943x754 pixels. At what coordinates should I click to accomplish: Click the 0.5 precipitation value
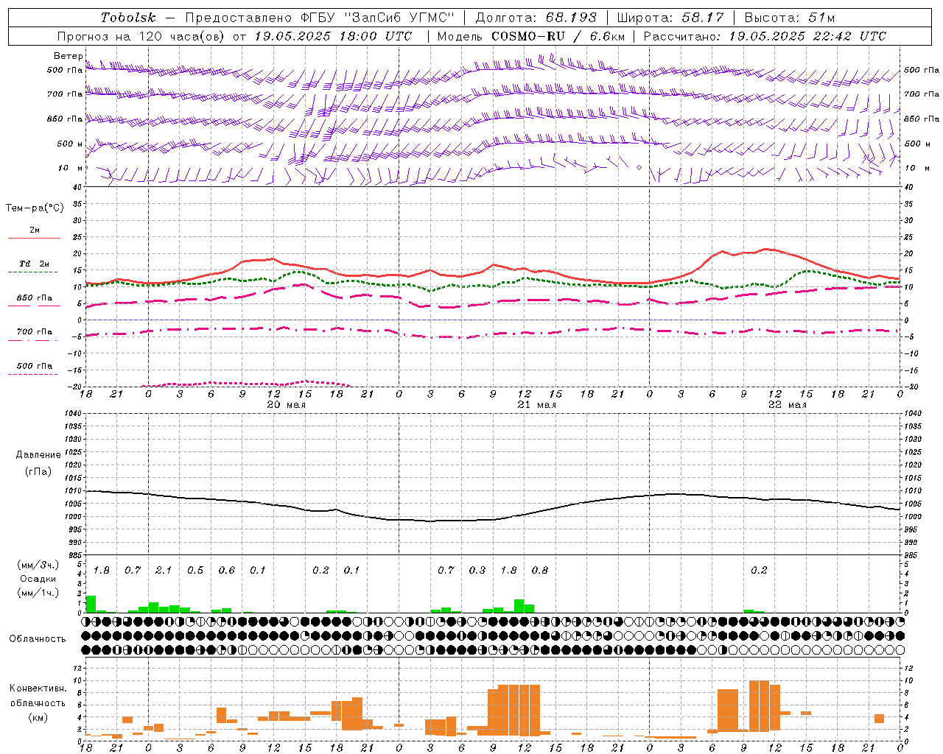pos(195,571)
